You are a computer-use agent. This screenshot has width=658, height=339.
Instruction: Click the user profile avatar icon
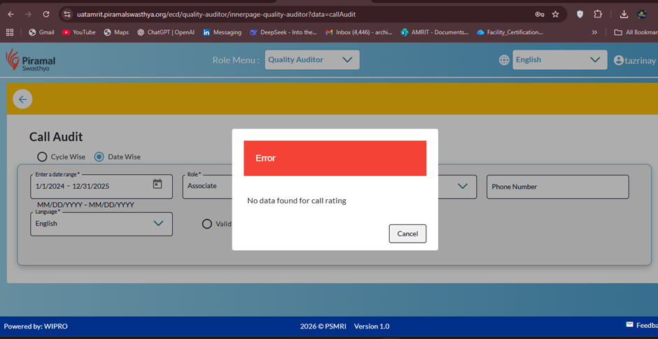tap(619, 60)
